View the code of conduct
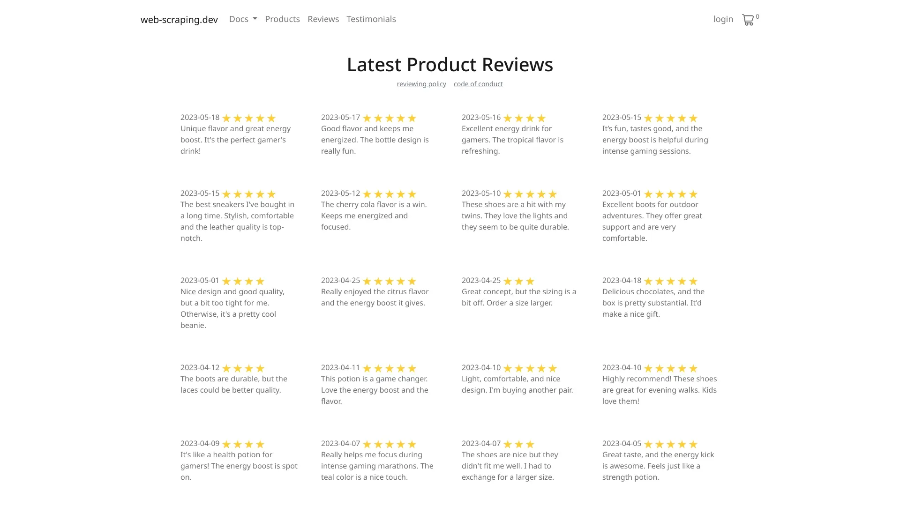The width and height of the screenshot is (900, 506). click(478, 84)
